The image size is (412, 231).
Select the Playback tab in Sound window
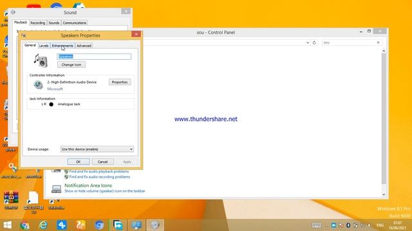click(21, 22)
